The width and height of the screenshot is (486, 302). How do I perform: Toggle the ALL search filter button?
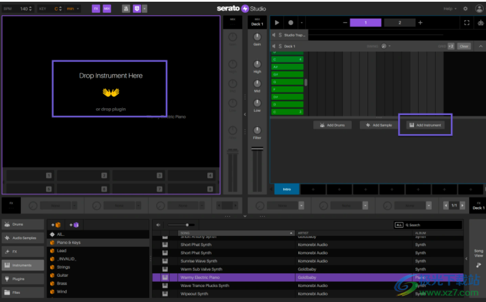pos(399,225)
